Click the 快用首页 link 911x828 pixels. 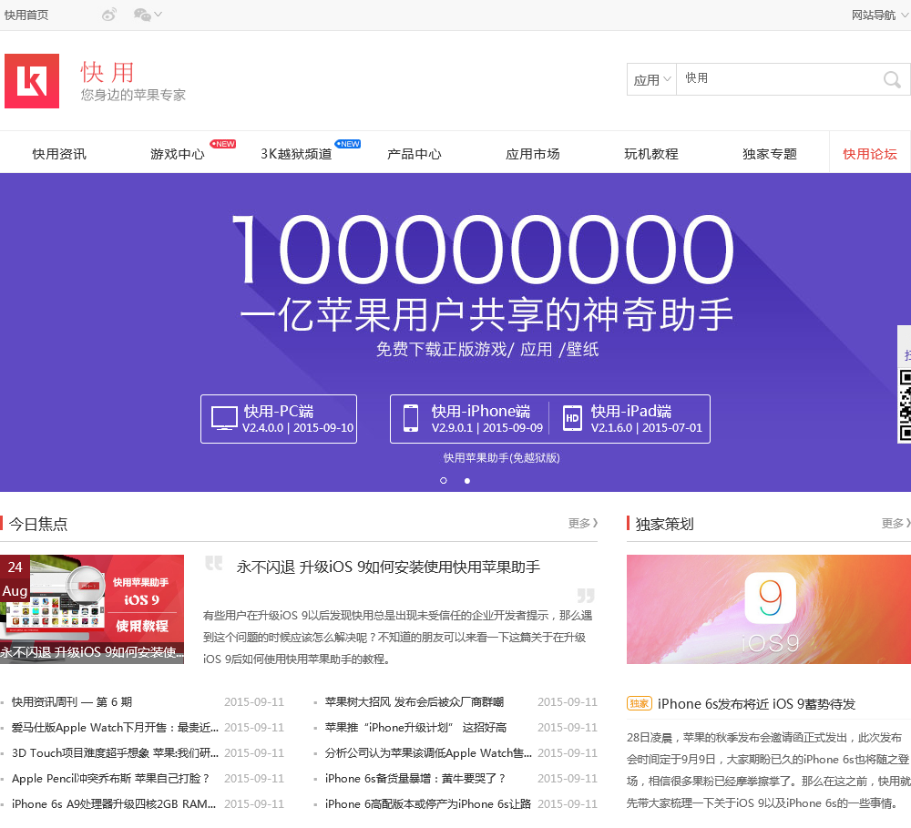26,15
